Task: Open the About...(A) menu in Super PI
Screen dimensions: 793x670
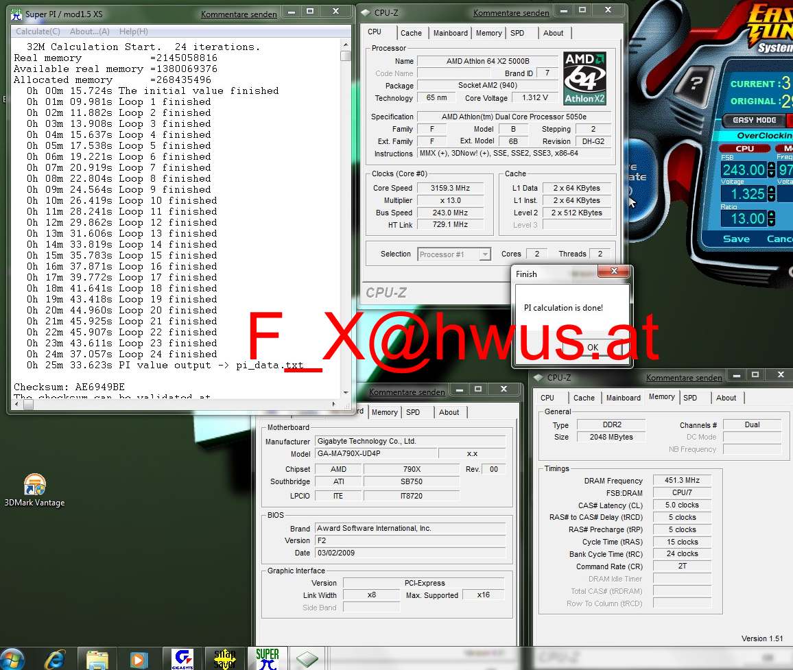Action: tap(89, 32)
